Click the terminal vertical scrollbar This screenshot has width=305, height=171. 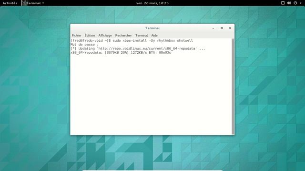[233, 86]
